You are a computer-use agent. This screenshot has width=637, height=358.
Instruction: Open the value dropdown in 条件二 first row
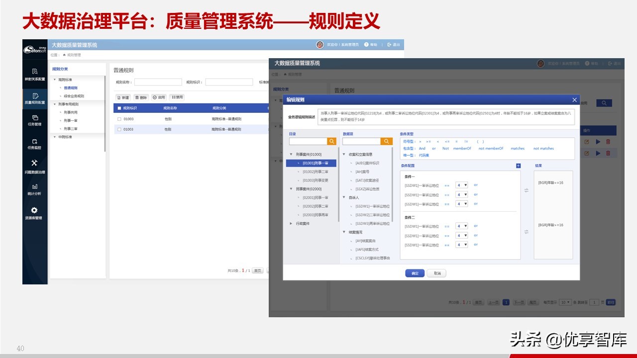click(x=462, y=226)
